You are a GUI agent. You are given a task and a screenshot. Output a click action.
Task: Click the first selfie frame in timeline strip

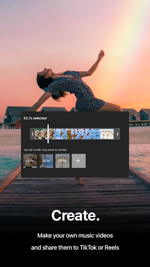(x=38, y=134)
